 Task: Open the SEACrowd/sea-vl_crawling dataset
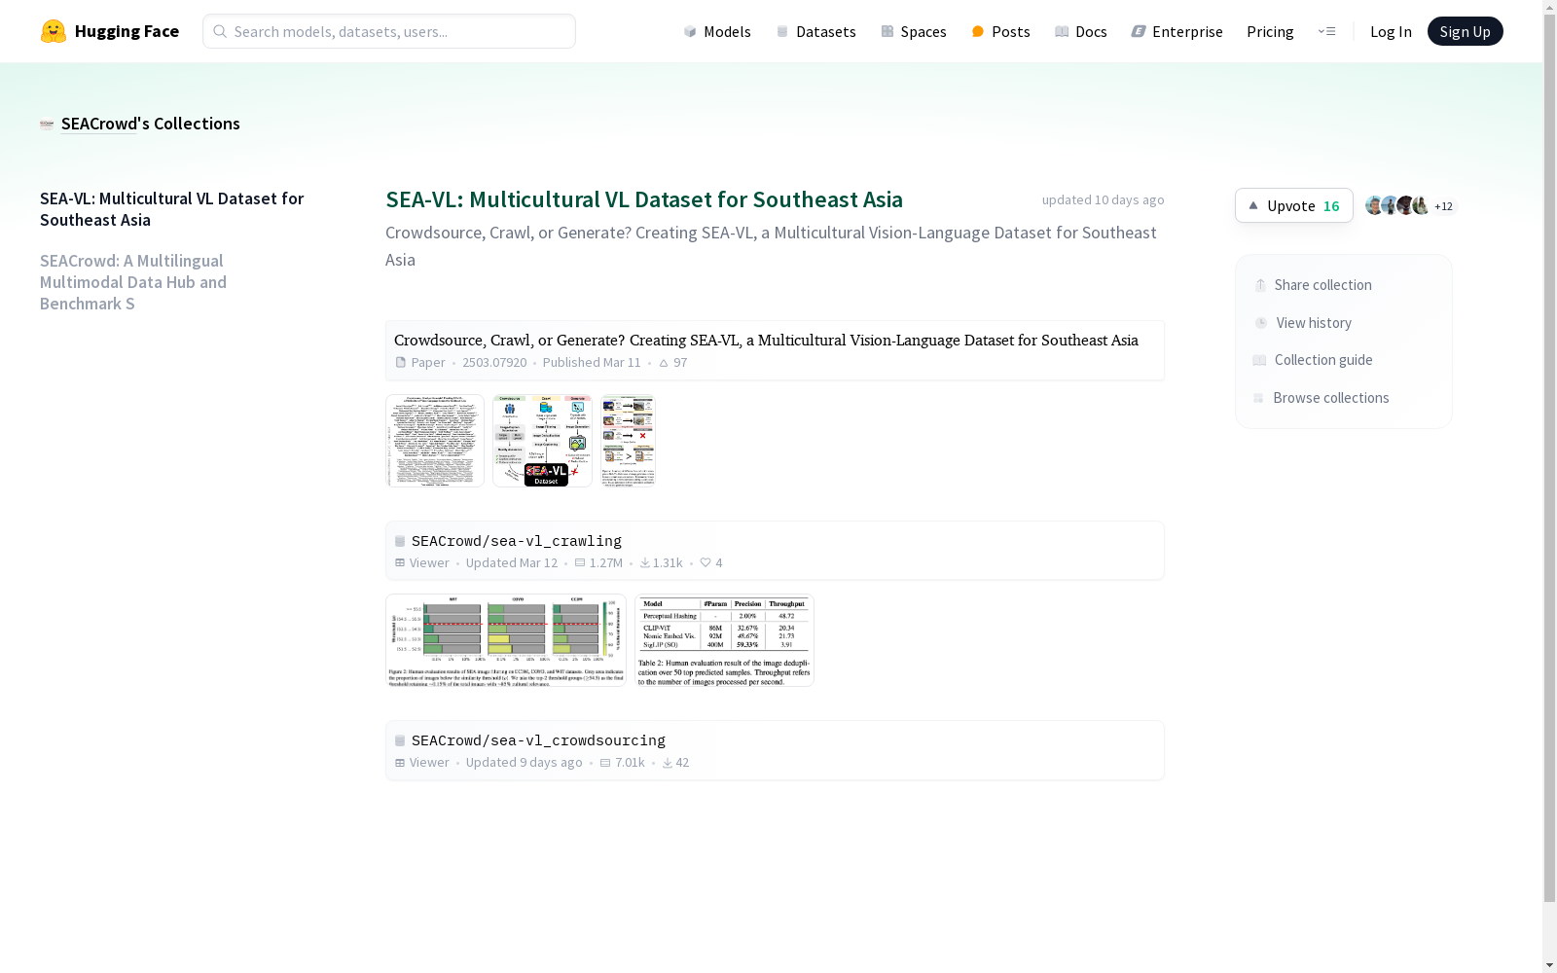click(517, 541)
